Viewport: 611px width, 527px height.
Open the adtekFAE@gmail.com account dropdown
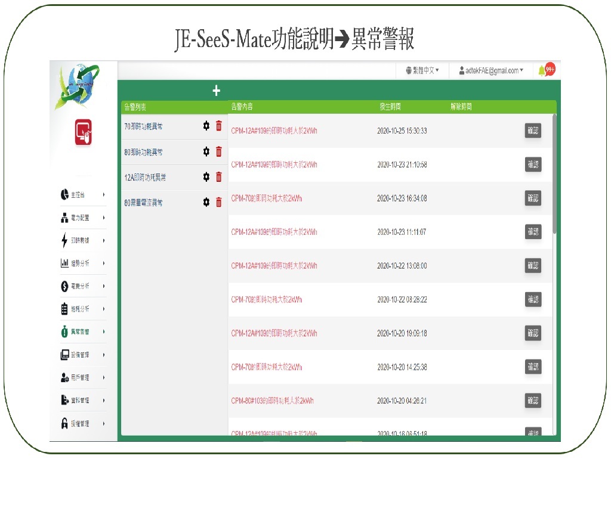(491, 70)
